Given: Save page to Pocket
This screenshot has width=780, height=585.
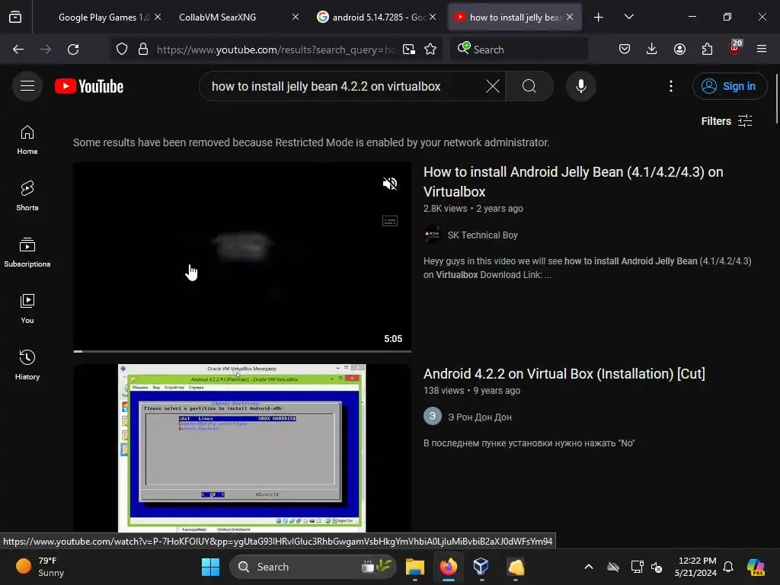Looking at the screenshot, I should point(625,50).
